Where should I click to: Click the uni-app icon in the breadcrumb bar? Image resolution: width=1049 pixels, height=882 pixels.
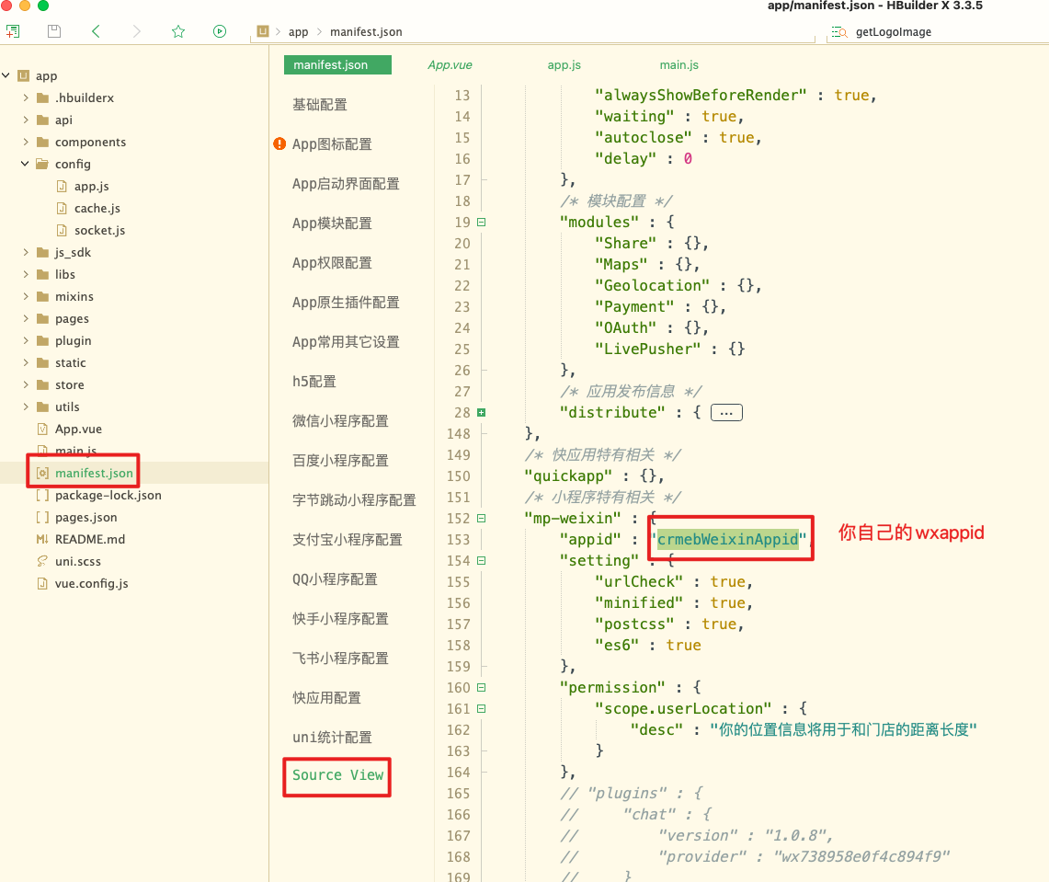(265, 31)
